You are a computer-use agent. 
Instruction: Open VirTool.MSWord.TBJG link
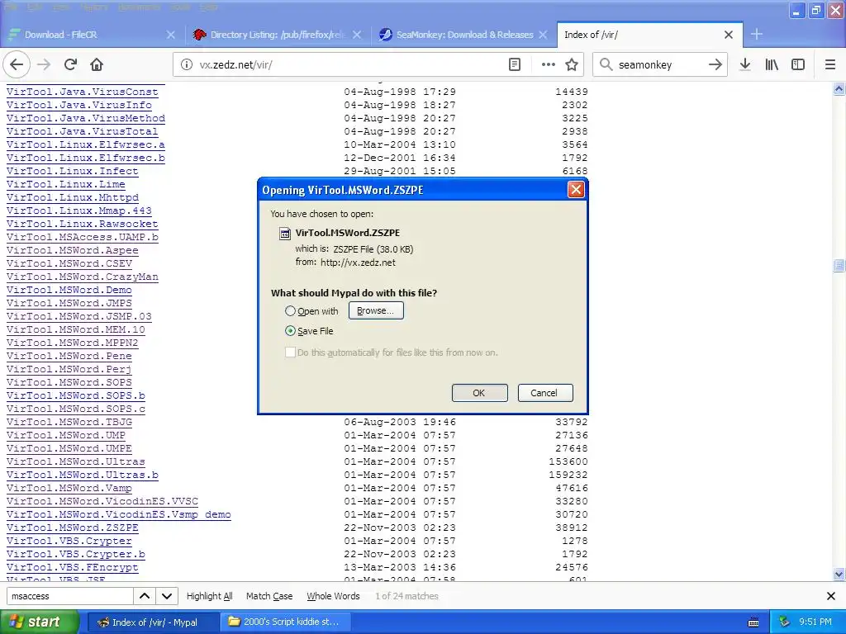click(x=69, y=422)
